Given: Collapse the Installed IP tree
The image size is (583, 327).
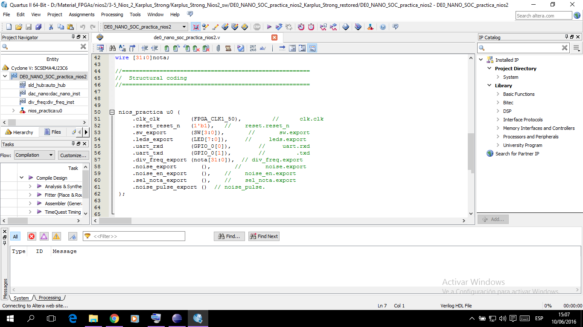Looking at the screenshot, I should click(481, 60).
